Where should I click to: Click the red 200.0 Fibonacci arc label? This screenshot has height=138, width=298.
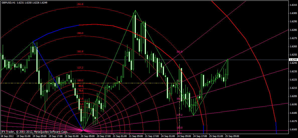click(x=80, y=33)
